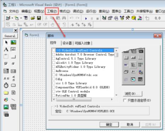This screenshot has height=131, width=165.
Task: Check the Adobe Acrobat 7.0 Browser Control checkbox
Action: coord(54,54)
